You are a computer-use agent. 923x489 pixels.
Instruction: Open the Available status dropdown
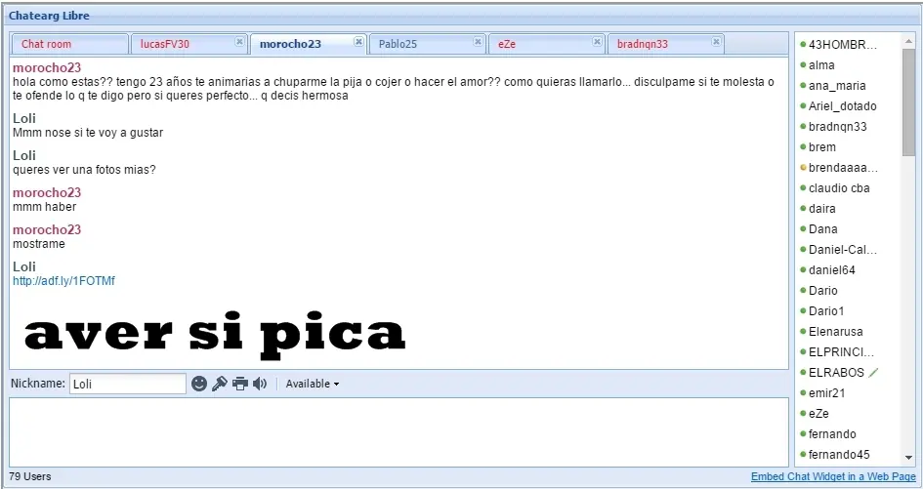point(312,384)
